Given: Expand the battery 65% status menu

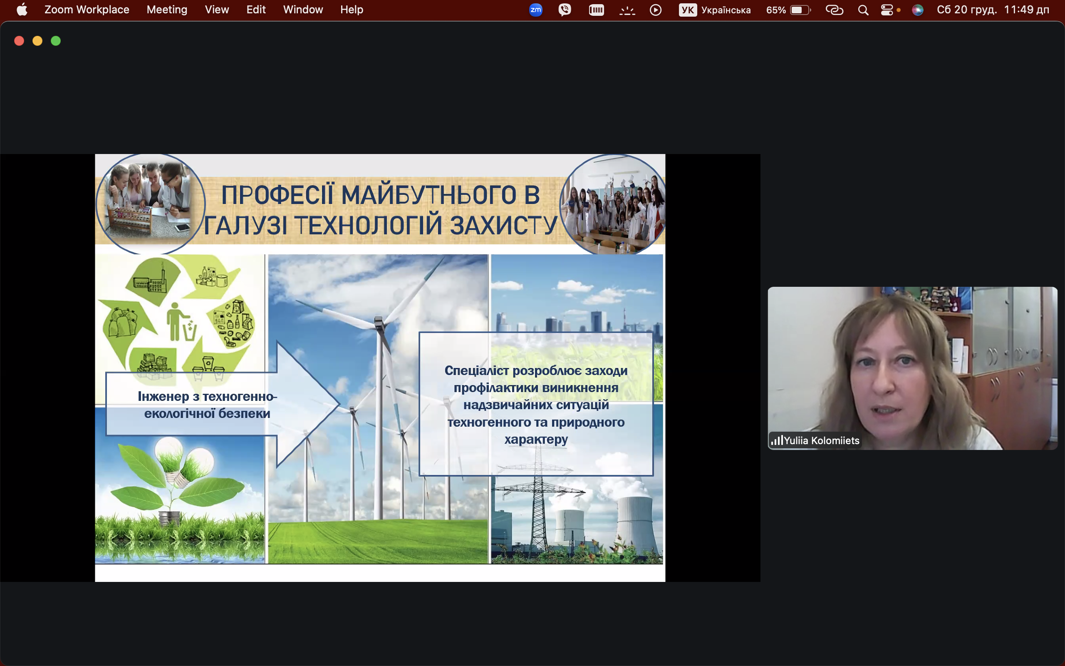Looking at the screenshot, I should click(x=788, y=10).
